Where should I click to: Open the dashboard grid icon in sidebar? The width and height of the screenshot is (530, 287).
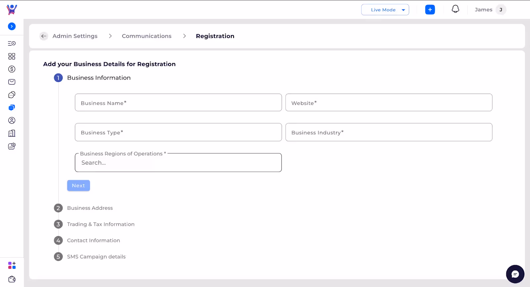click(12, 56)
